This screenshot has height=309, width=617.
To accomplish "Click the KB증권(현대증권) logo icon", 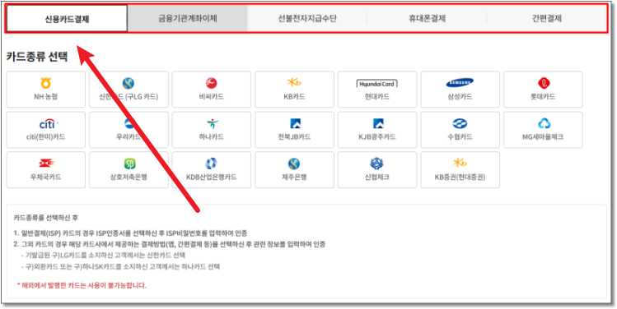I will [x=460, y=164].
